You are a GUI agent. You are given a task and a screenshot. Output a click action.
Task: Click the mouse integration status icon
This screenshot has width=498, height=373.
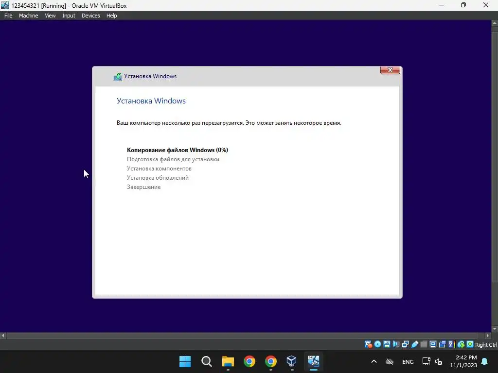tap(461, 344)
